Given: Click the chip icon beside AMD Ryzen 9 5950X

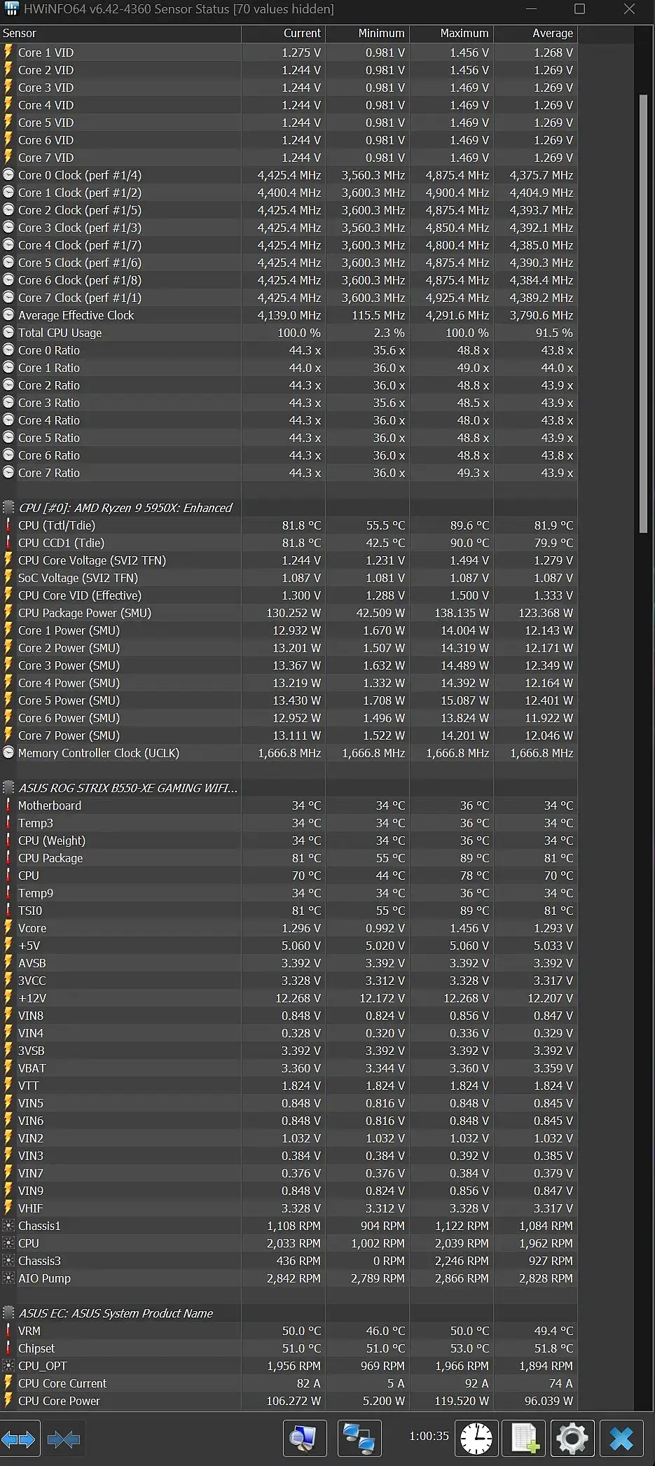Looking at the screenshot, I should click(x=8, y=508).
